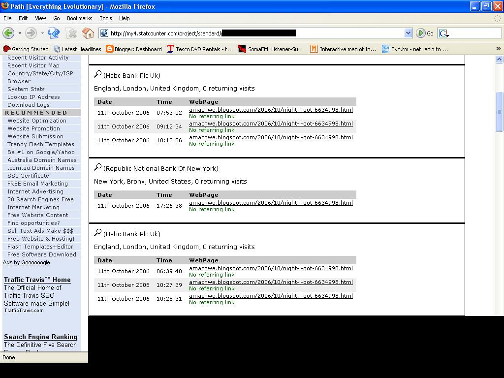Screen dimensions: 504x378
Task: Open the 07:53:02 visit's blogspot page link
Action: 271,110
